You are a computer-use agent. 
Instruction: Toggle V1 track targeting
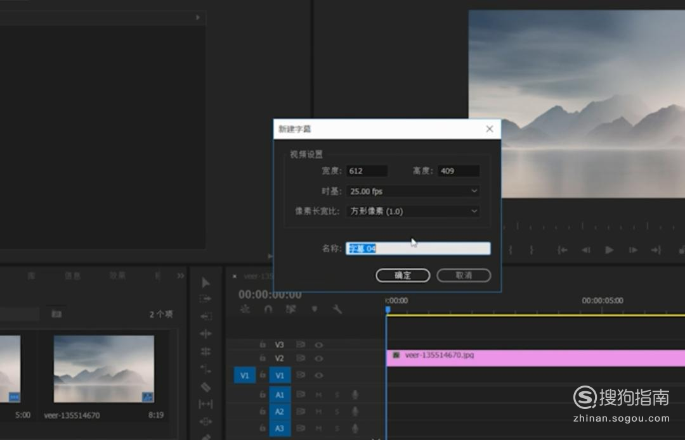pos(280,375)
